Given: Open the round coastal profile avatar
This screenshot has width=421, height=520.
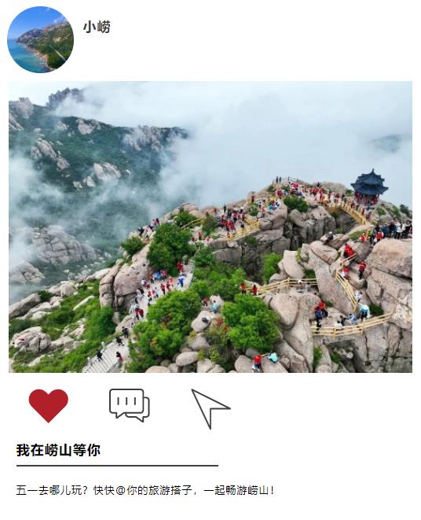Looking at the screenshot, I should (40, 39).
